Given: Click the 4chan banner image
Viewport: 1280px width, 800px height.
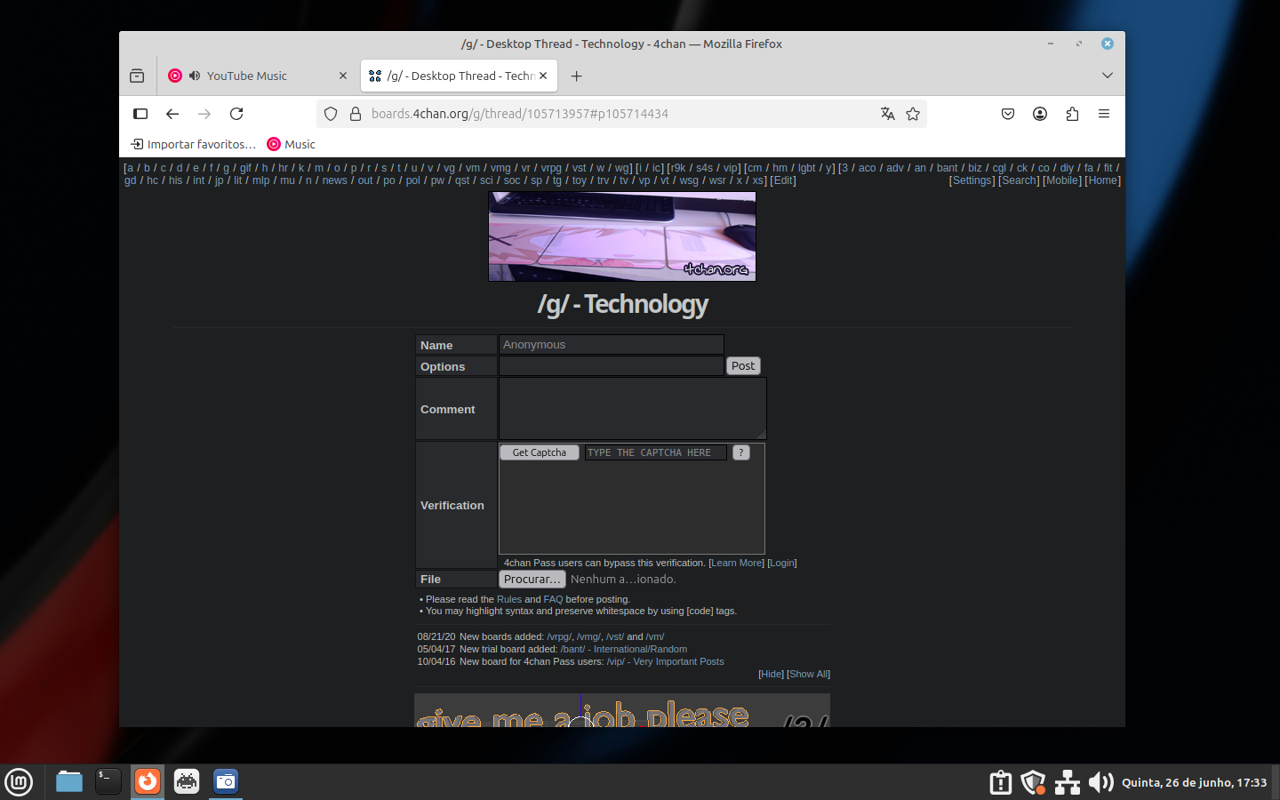Looking at the screenshot, I should pyautogui.click(x=622, y=236).
